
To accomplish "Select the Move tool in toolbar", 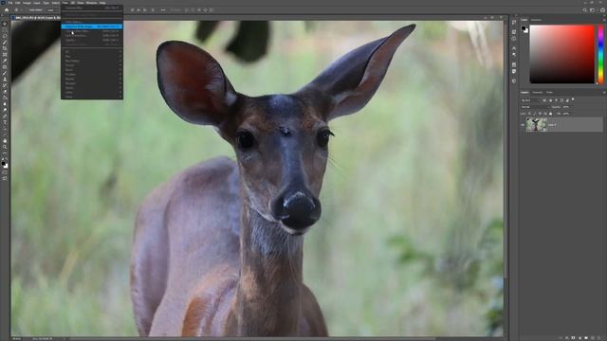I will click(x=5, y=23).
